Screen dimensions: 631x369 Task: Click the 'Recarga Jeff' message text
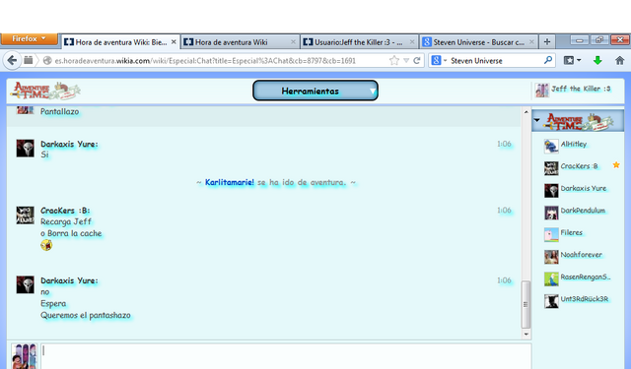(x=66, y=221)
